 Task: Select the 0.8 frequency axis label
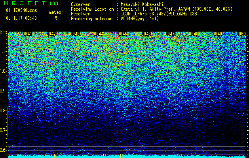(x=3, y=111)
